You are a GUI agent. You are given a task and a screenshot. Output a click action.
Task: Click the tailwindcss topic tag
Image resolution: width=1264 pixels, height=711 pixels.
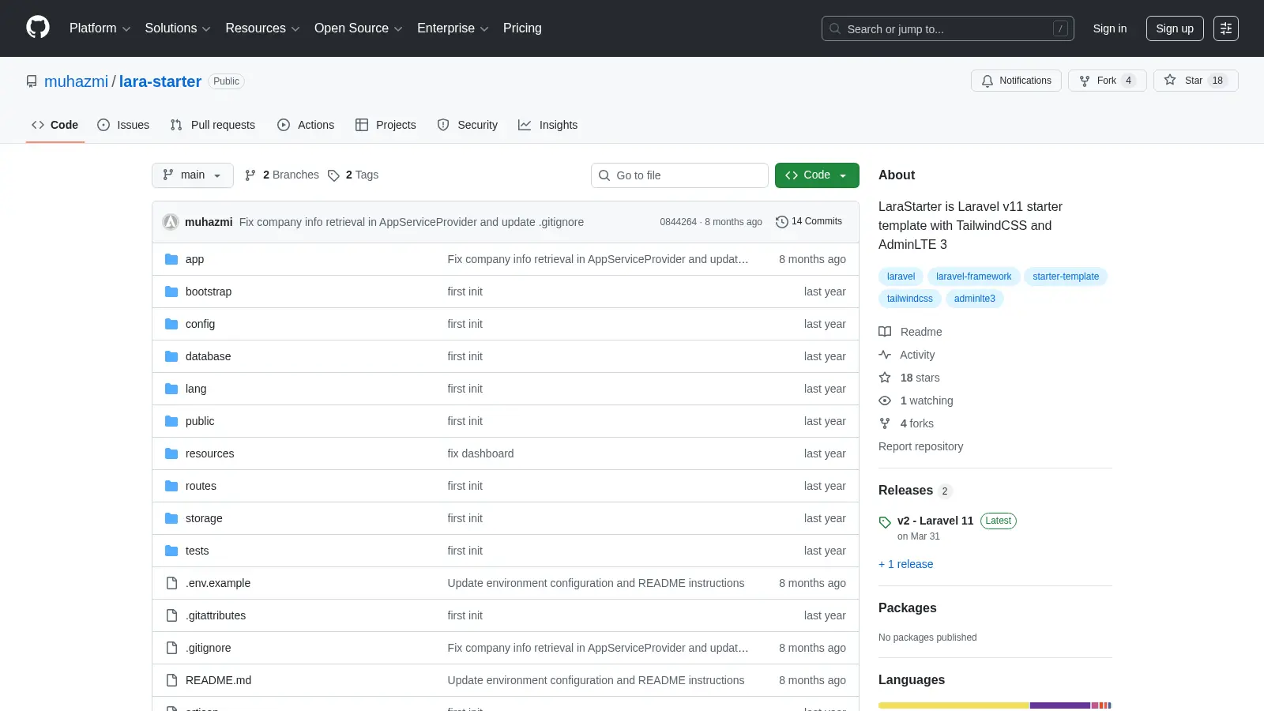click(x=909, y=299)
